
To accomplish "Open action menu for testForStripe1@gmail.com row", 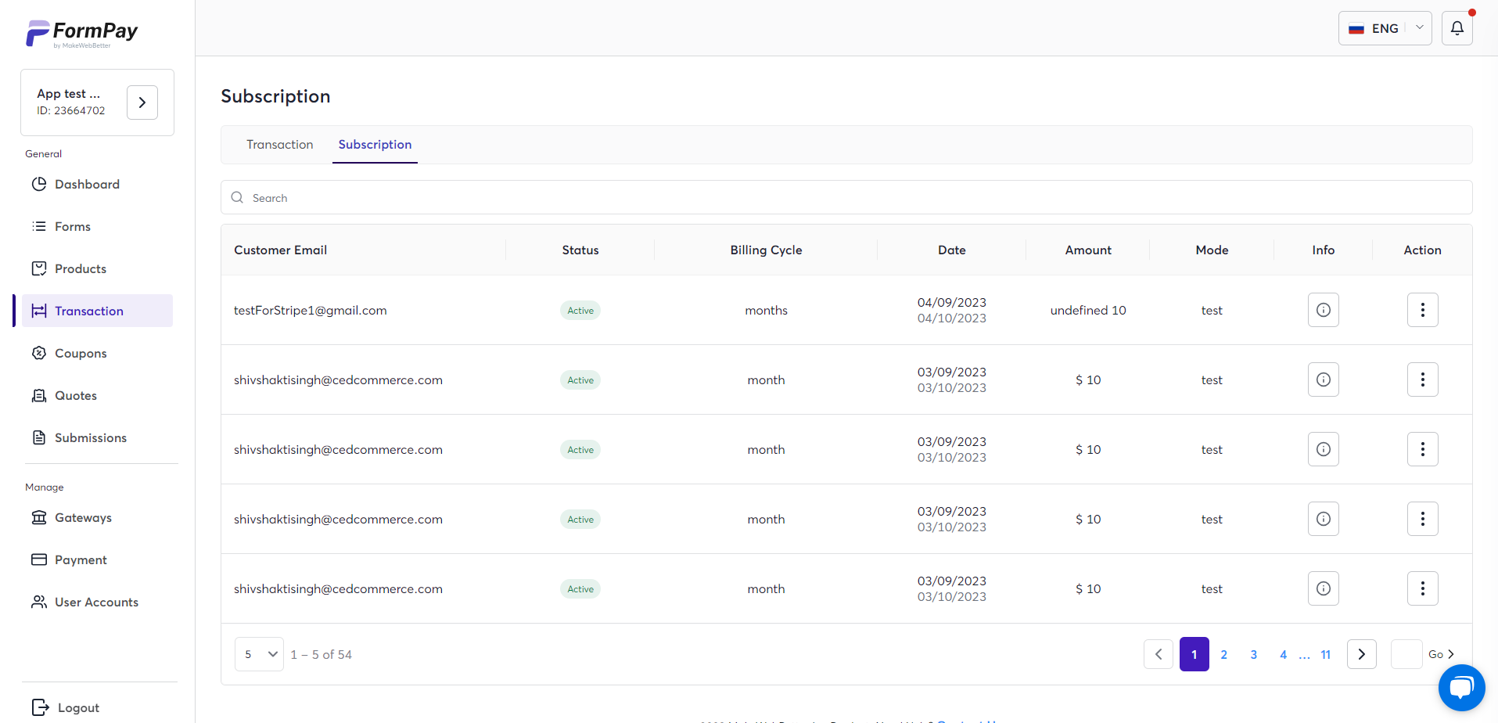I will tap(1422, 310).
